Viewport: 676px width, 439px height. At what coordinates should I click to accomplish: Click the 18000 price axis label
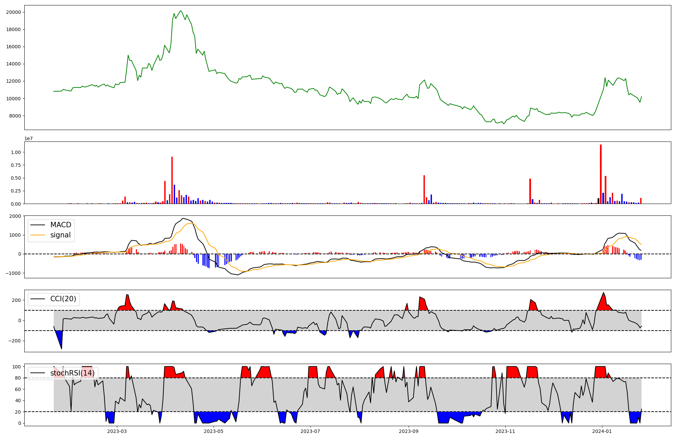point(14,29)
